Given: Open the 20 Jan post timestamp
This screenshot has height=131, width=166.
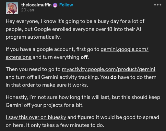Looking at the screenshot, I should [28, 10].
